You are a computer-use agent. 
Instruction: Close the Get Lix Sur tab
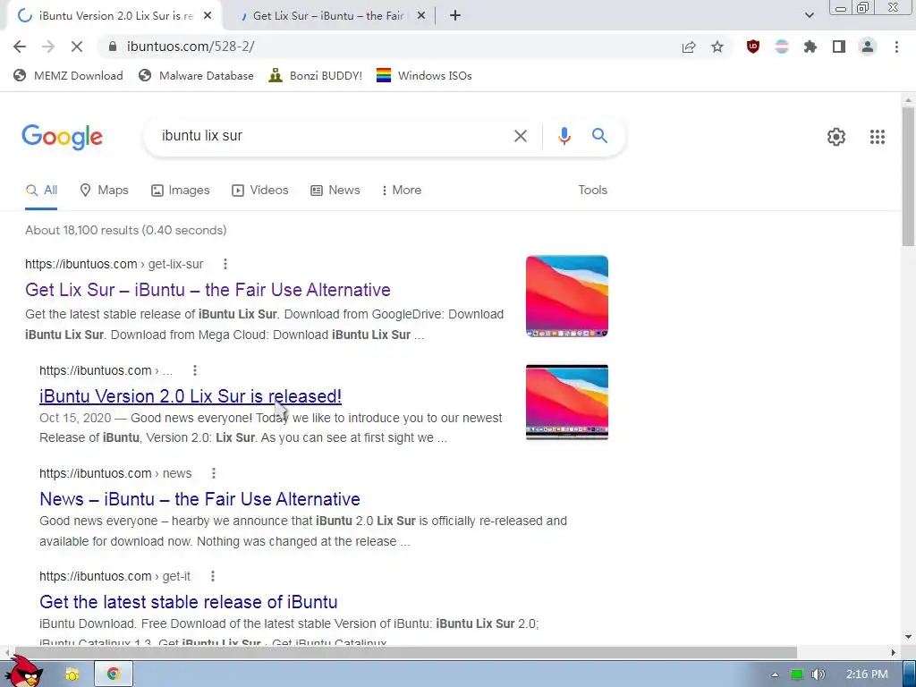click(421, 16)
